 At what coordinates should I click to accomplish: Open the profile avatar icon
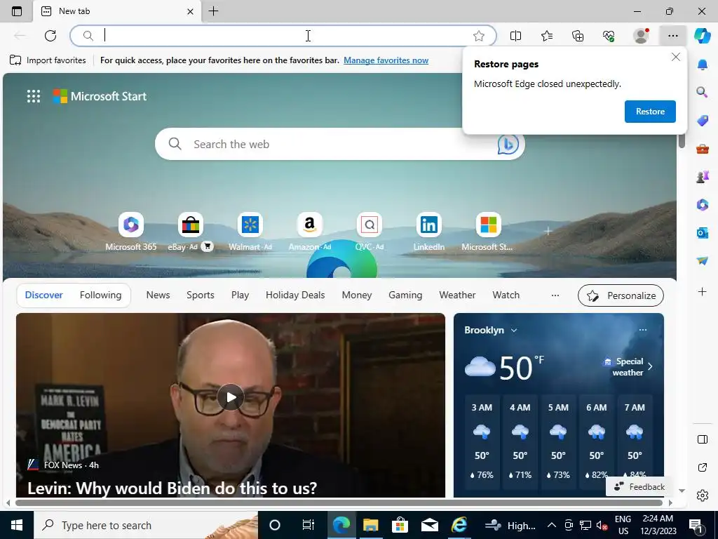pyautogui.click(x=641, y=36)
